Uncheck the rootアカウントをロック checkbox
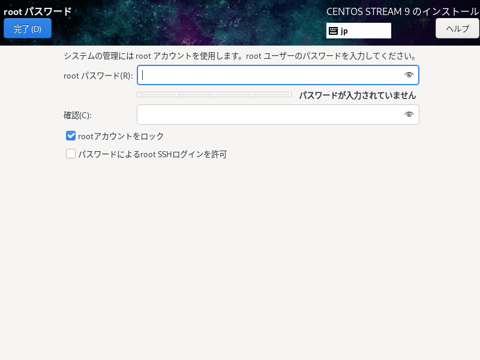 coord(71,136)
